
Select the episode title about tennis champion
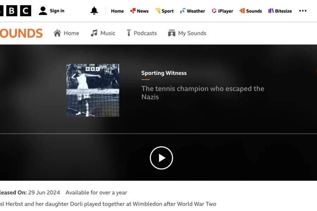pyautogui.click(x=203, y=93)
